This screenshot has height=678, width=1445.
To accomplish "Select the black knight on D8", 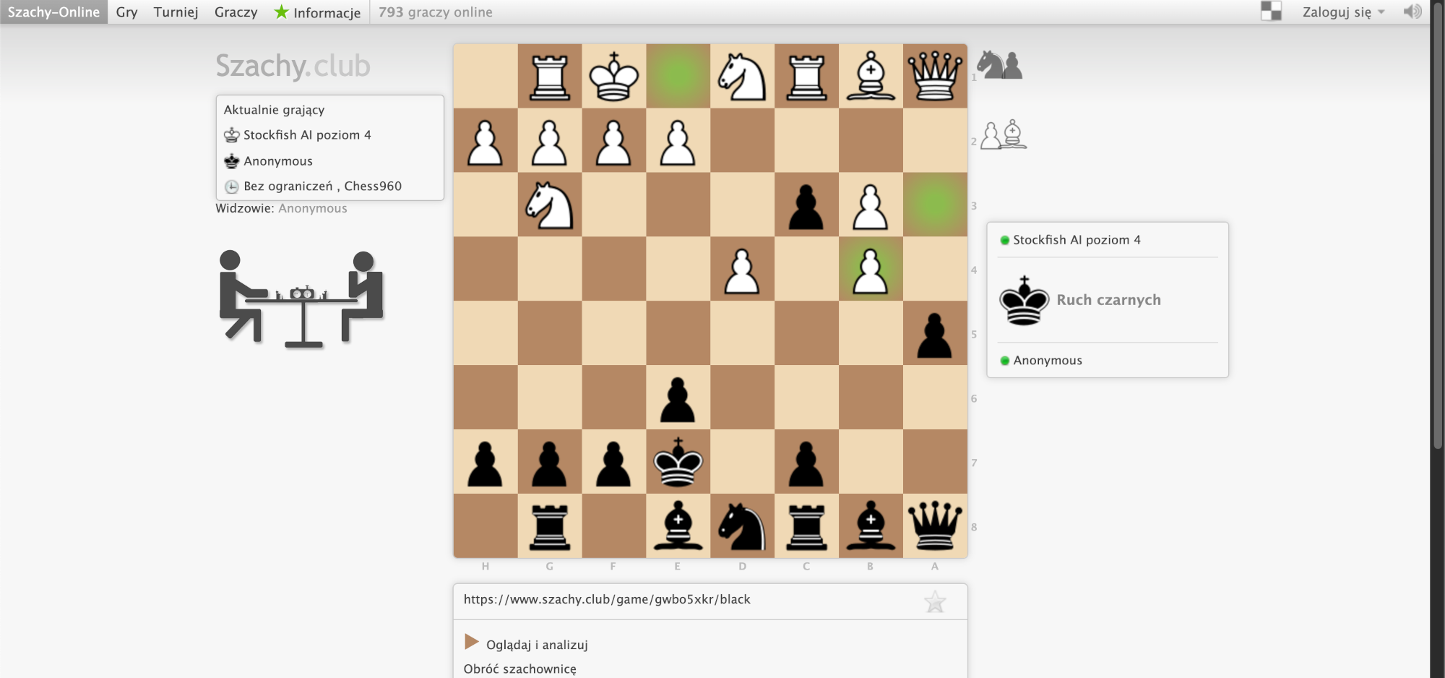I will (x=742, y=526).
